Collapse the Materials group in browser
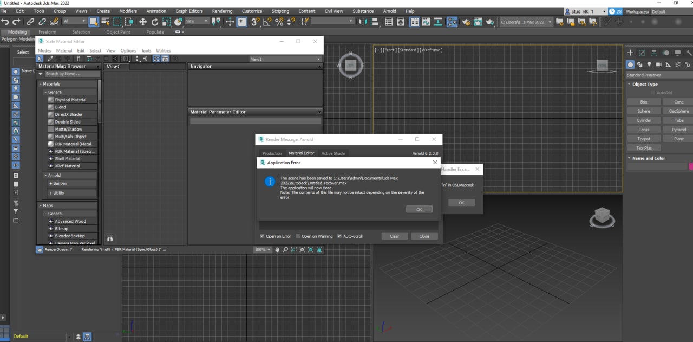Screen dimensions: 693x342 coord(40,84)
